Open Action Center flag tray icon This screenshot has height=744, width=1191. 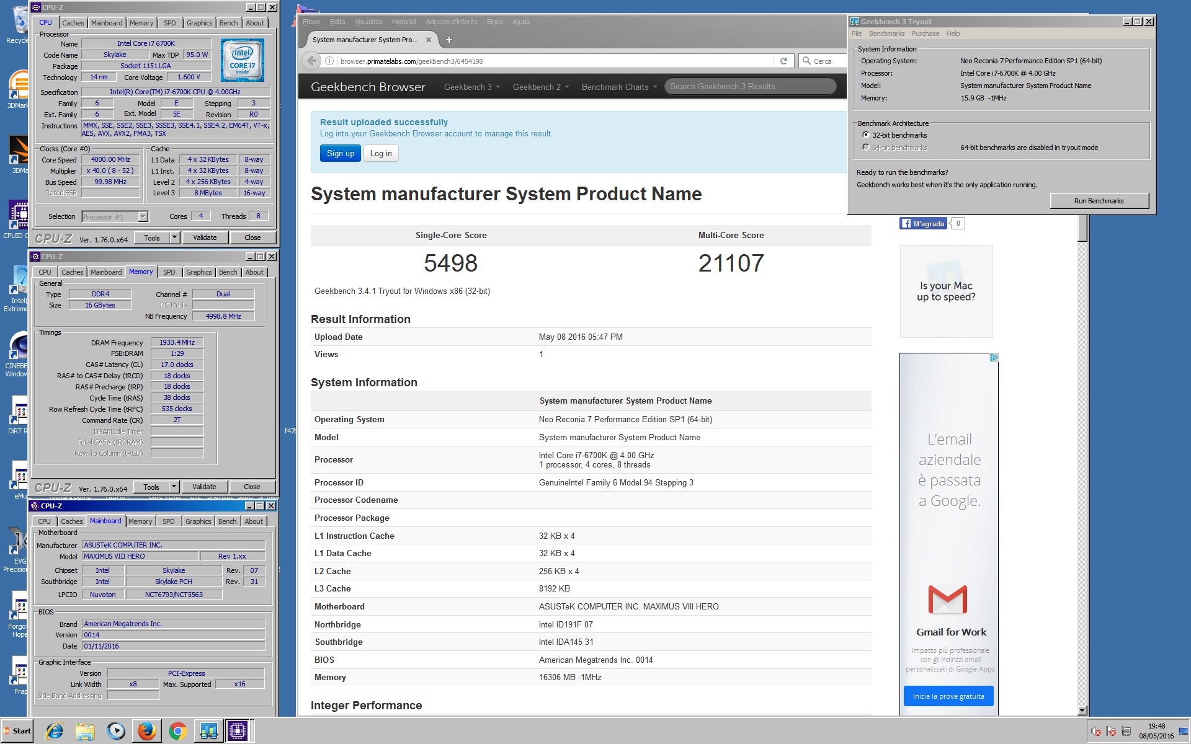1110,732
